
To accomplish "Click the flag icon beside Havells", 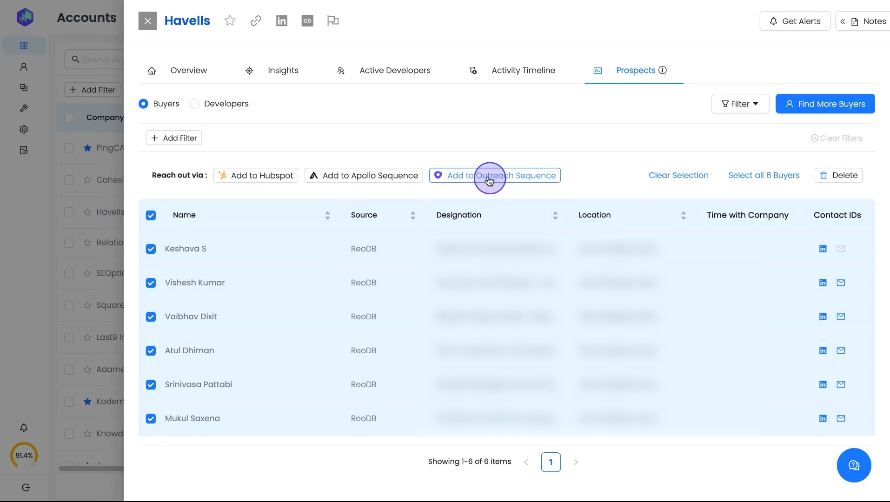I will (x=333, y=21).
